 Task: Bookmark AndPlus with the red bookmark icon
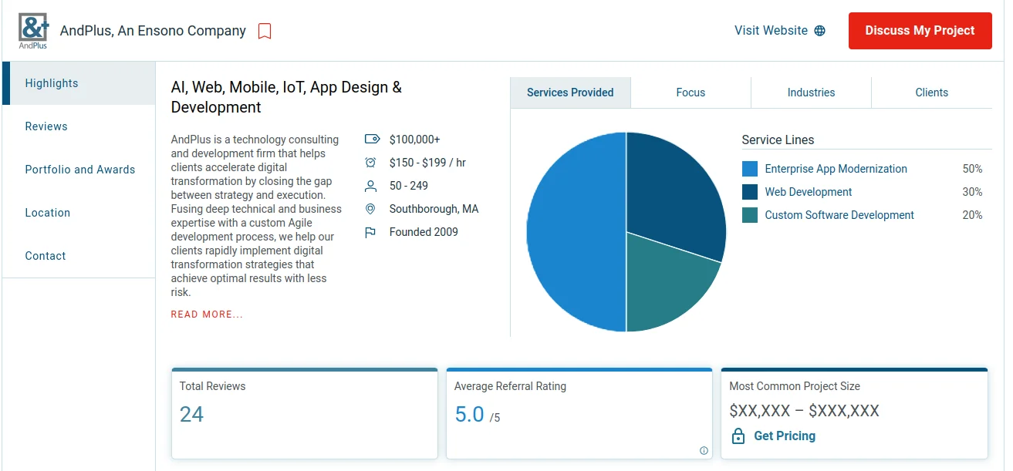click(x=265, y=32)
